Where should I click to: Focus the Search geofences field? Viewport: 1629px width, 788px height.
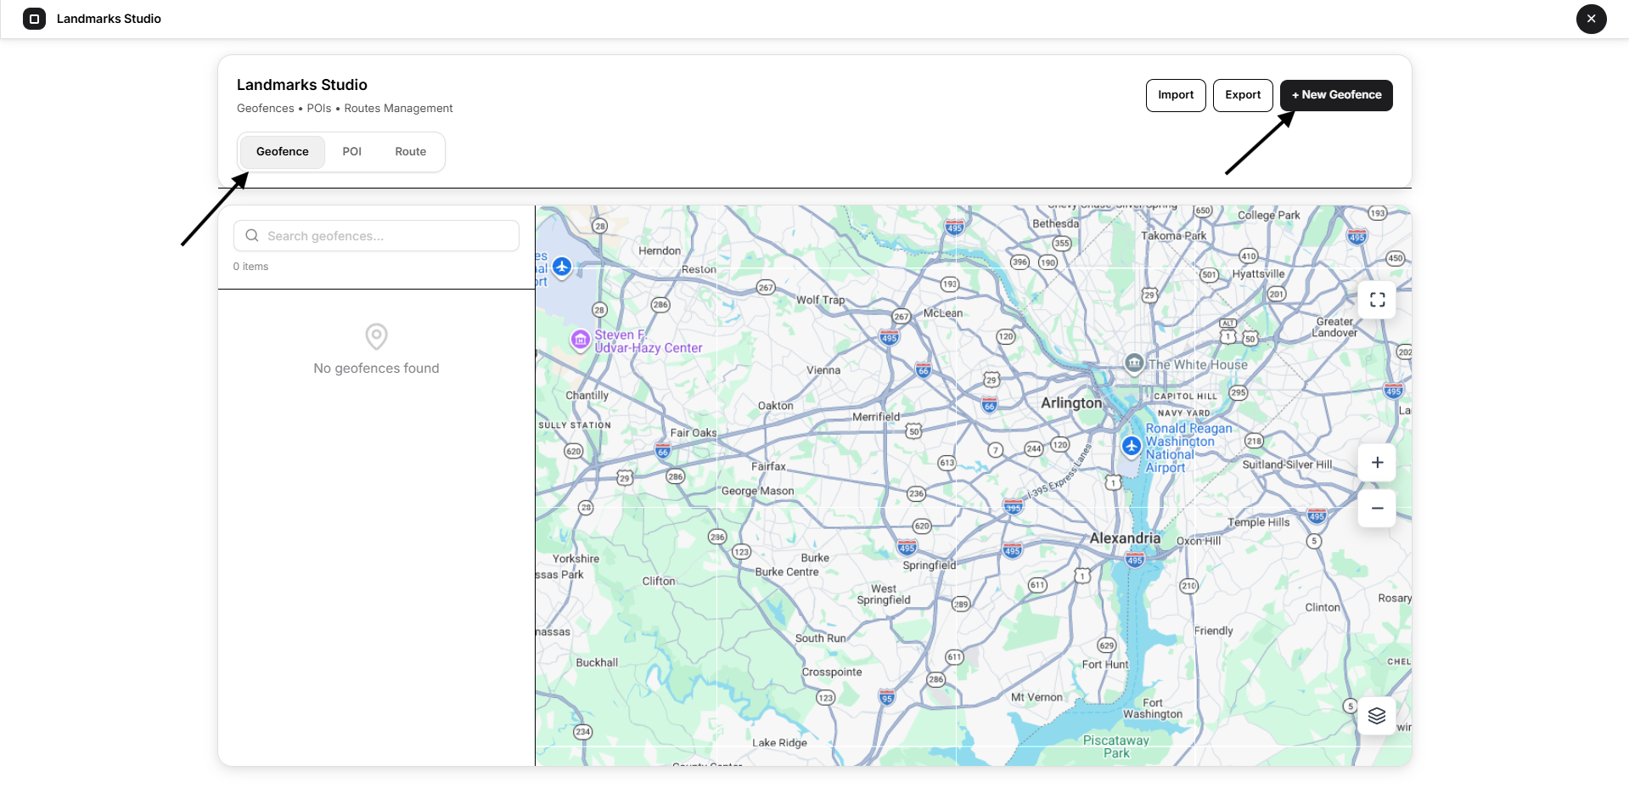point(376,236)
